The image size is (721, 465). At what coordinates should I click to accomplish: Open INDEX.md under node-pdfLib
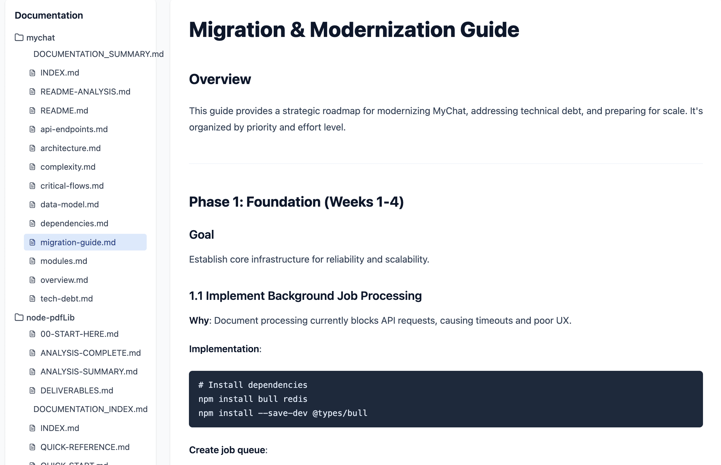(85, 428)
